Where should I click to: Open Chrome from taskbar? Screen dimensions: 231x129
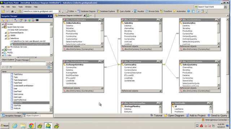[x=31, y=126]
